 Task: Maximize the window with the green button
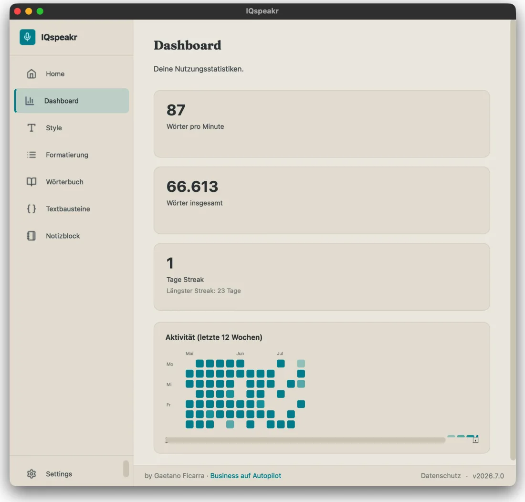click(x=40, y=11)
